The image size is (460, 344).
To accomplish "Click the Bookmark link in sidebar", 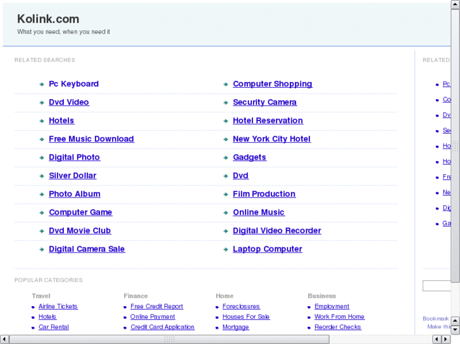I will (436, 319).
